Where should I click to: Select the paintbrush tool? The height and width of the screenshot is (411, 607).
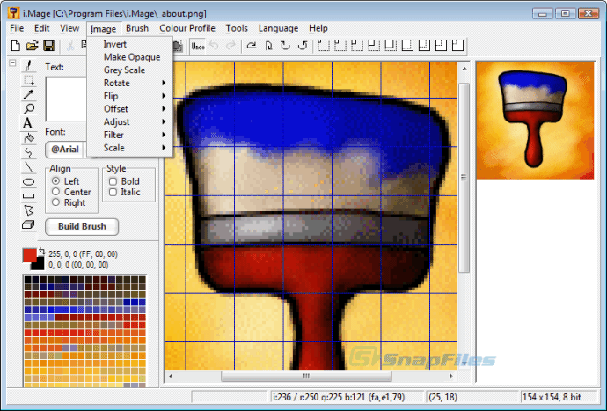(28, 65)
